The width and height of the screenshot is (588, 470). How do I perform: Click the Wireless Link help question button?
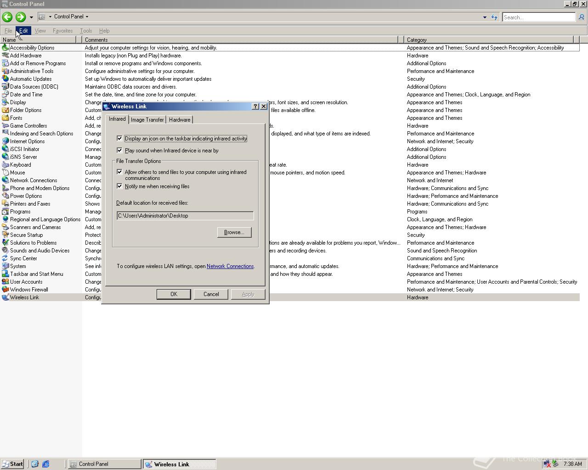pos(255,106)
